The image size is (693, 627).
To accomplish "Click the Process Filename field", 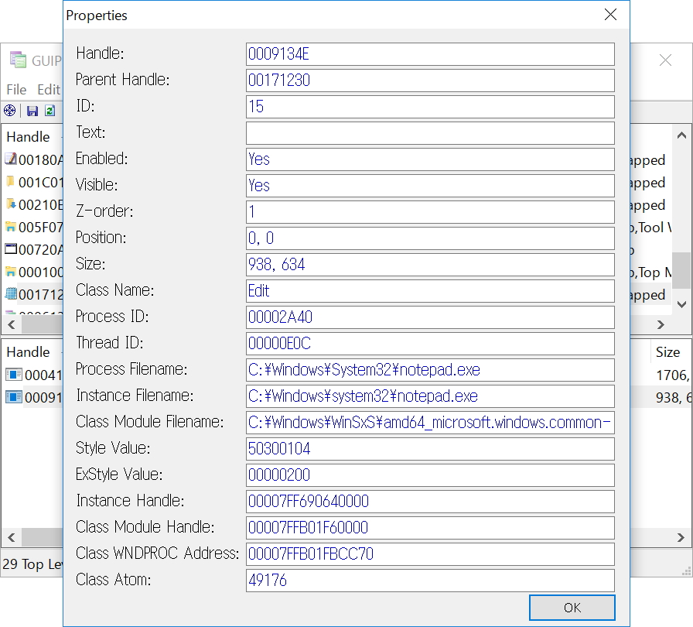I will (430, 370).
